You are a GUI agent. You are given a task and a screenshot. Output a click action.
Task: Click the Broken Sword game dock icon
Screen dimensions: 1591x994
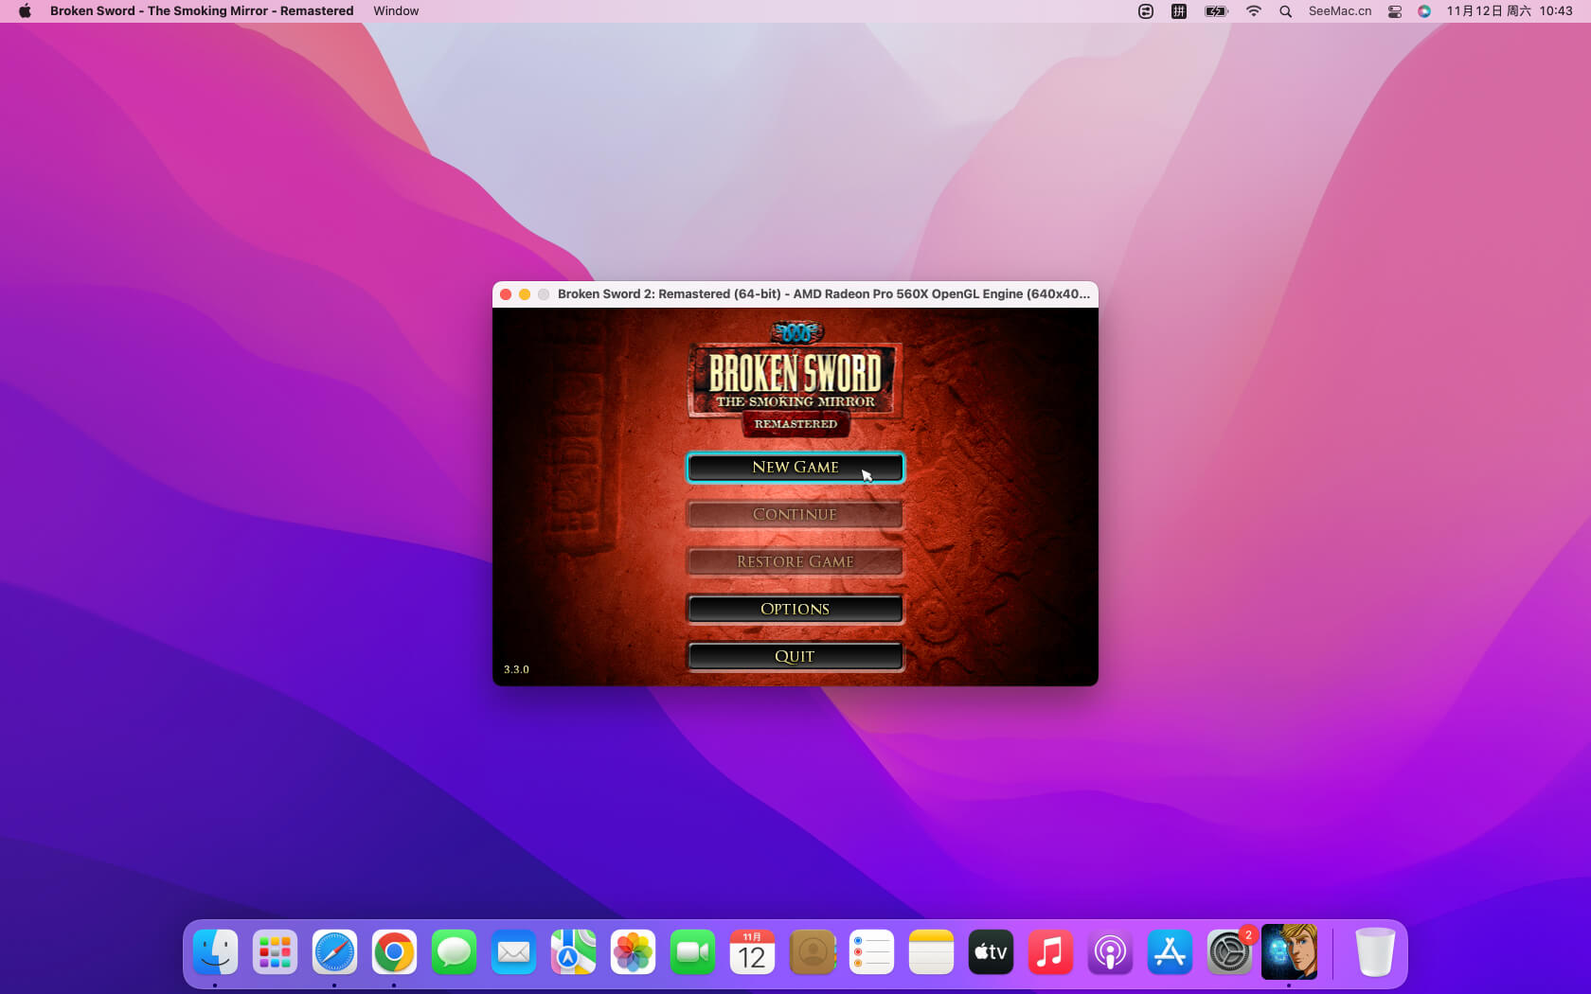pos(1289,952)
